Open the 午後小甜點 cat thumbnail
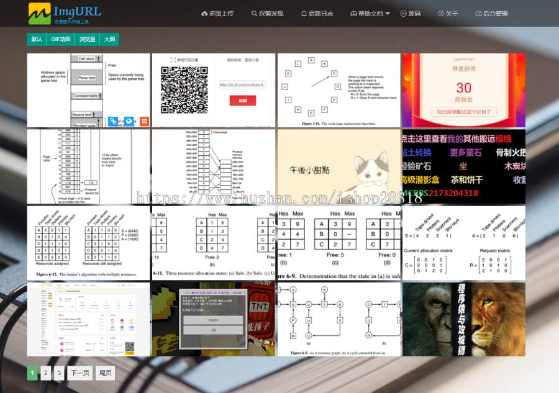Screen dimensions: 559x393 [339, 166]
